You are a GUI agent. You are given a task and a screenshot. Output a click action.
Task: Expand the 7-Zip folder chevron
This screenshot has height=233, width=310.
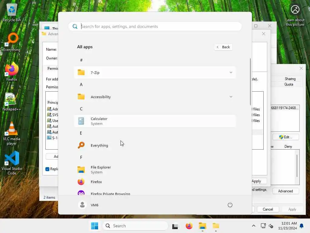pyautogui.click(x=231, y=73)
